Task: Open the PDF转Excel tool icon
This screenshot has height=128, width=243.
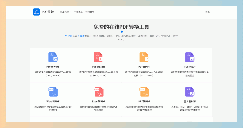Action: click(x=98, y=57)
